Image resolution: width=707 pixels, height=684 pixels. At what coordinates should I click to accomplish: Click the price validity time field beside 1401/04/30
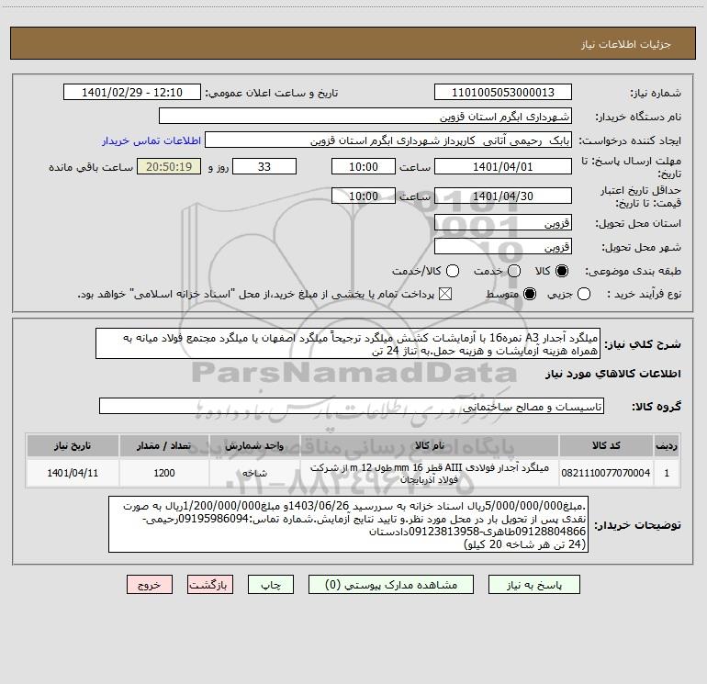[364, 196]
